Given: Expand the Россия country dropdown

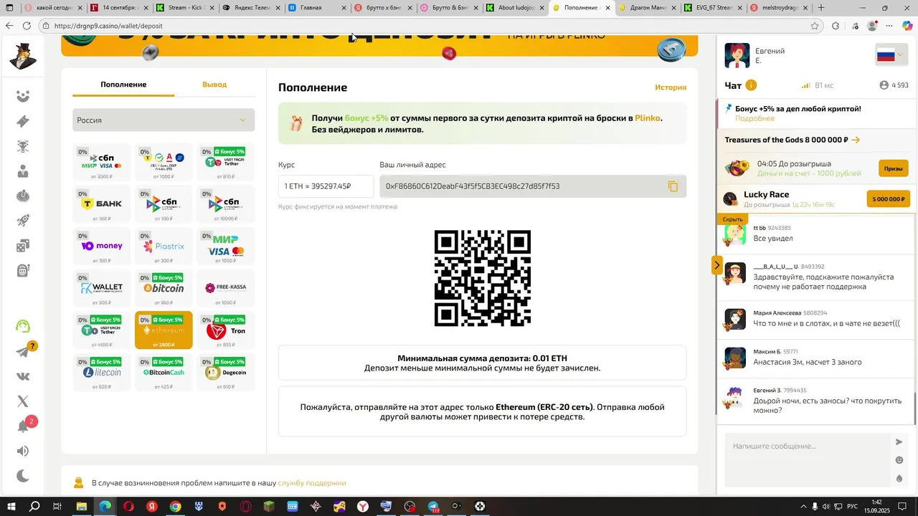Looking at the screenshot, I should (x=164, y=120).
